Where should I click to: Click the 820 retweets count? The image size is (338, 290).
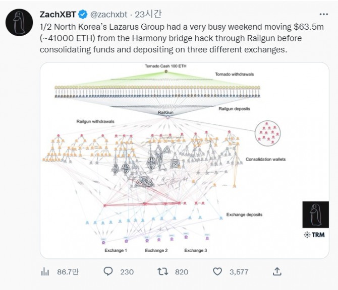[x=181, y=272]
